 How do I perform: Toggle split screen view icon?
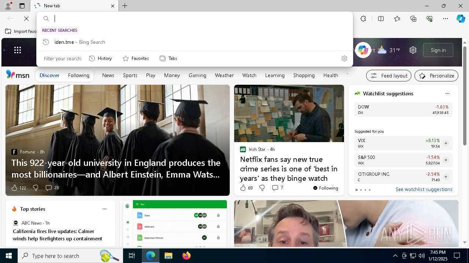[381, 19]
